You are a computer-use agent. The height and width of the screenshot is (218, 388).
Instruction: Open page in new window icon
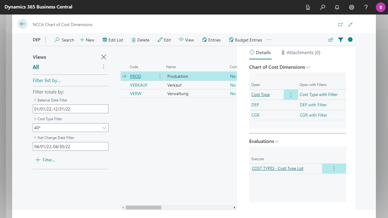[x=340, y=25]
